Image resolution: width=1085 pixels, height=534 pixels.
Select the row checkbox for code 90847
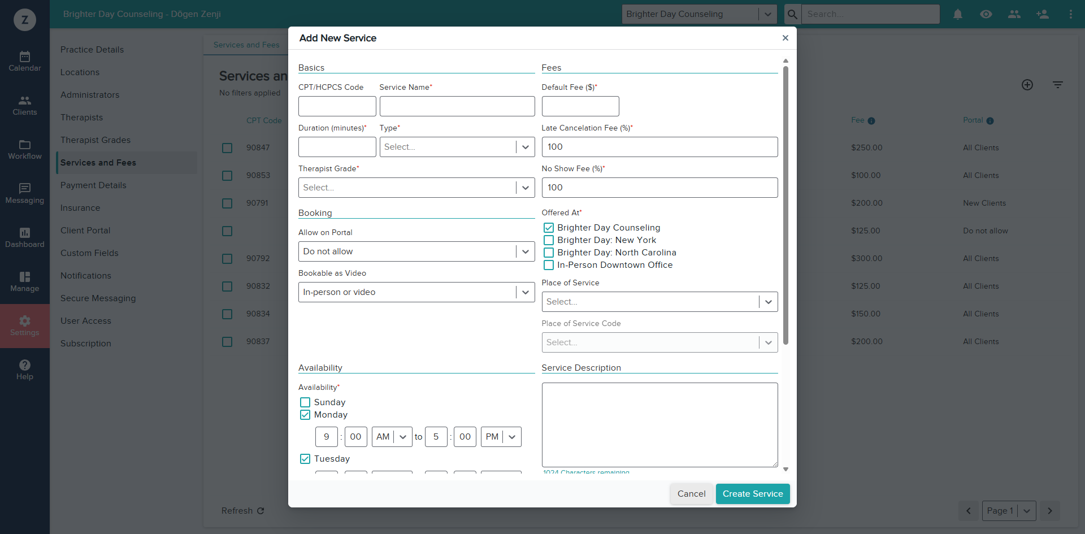point(227,148)
